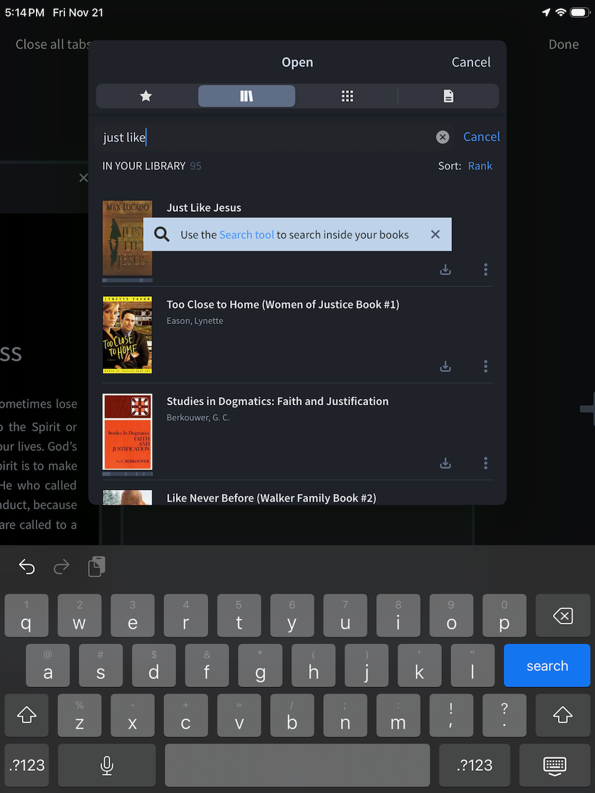The width and height of the screenshot is (595, 793).
Task: Open the grid tools tab
Action: pos(347,96)
